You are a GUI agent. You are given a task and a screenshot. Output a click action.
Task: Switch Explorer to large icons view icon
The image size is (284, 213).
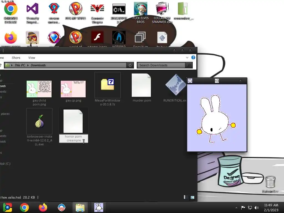192,197
